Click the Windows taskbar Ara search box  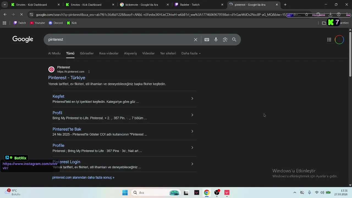tap(156, 193)
